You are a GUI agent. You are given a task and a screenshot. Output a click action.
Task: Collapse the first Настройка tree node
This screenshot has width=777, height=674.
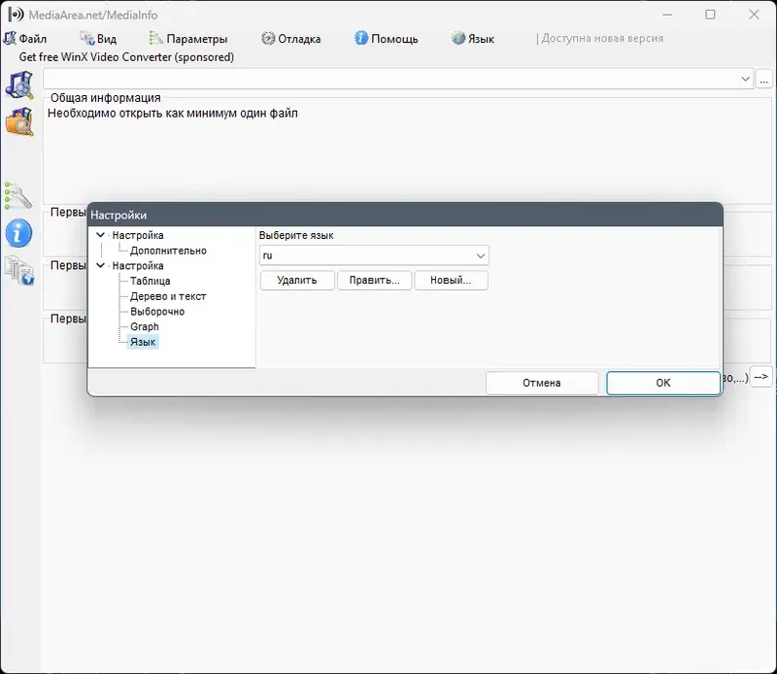point(100,235)
